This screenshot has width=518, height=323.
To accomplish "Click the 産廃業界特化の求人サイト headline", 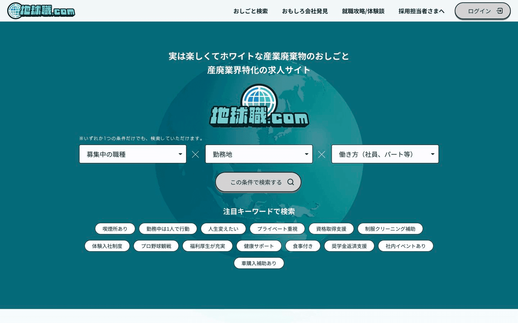I will click(x=259, y=70).
